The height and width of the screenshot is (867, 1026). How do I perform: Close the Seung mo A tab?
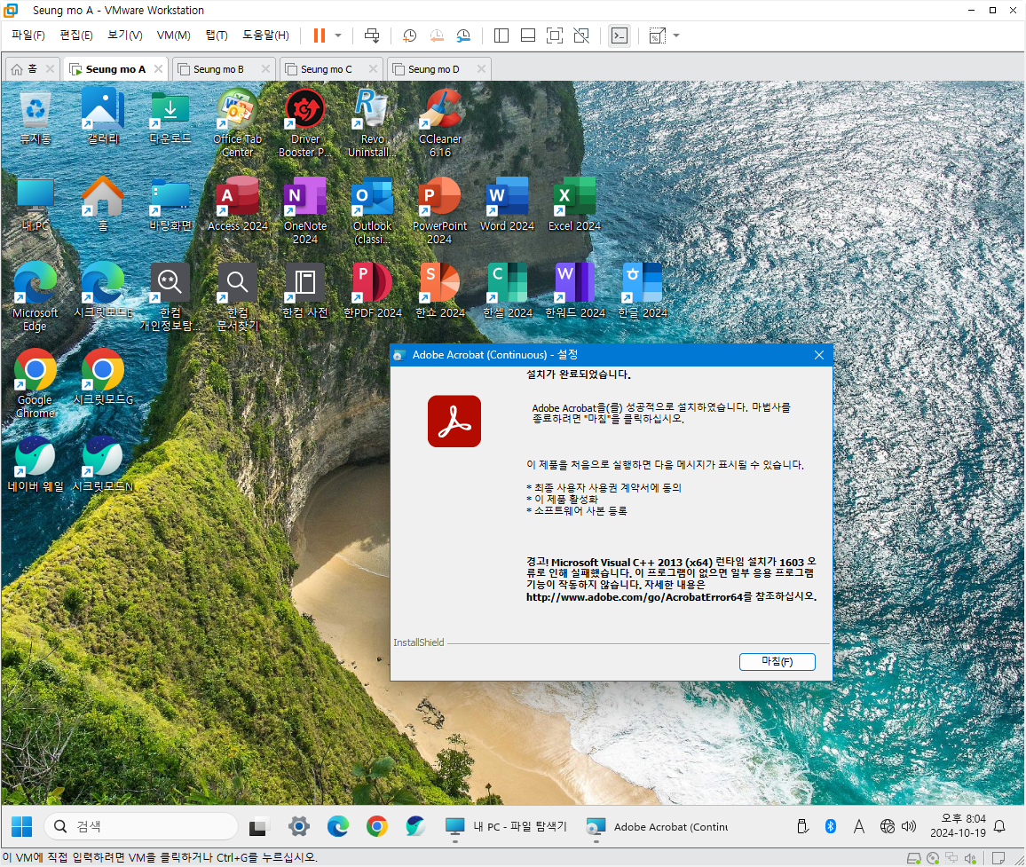158,68
